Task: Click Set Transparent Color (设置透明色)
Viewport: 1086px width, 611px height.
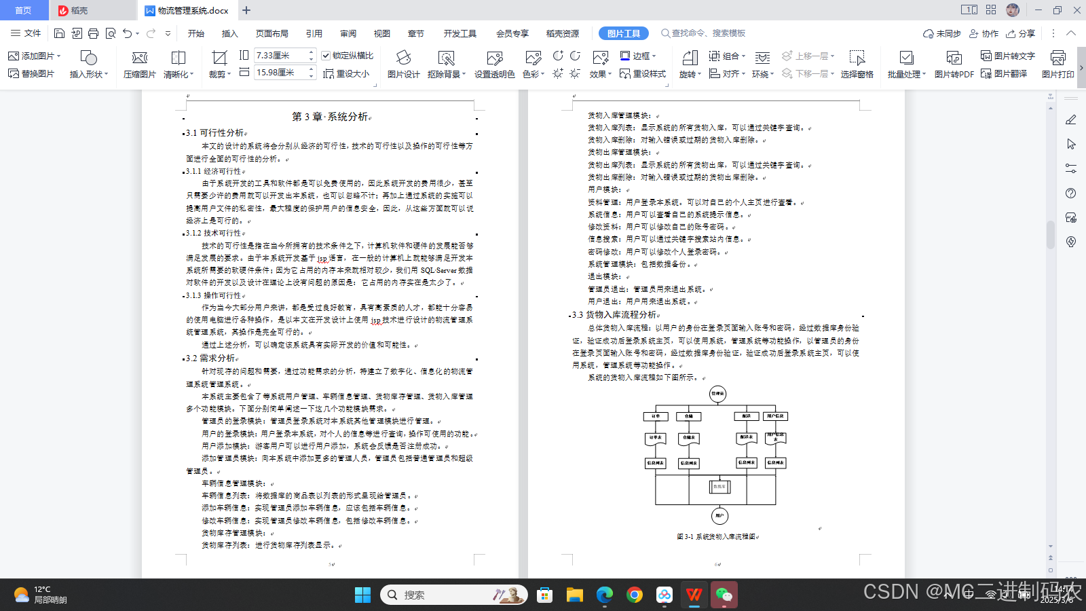Action: coord(494,65)
